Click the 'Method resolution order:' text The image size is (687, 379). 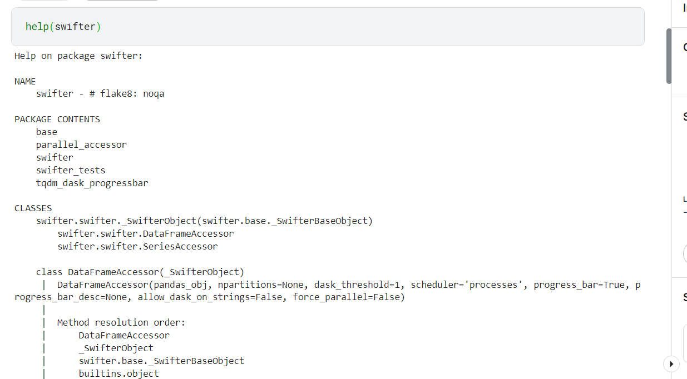pyautogui.click(x=121, y=323)
